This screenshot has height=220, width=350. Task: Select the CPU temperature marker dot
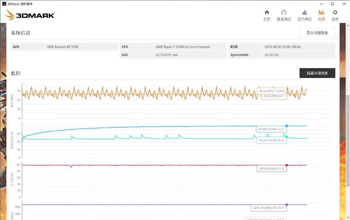click(x=287, y=137)
